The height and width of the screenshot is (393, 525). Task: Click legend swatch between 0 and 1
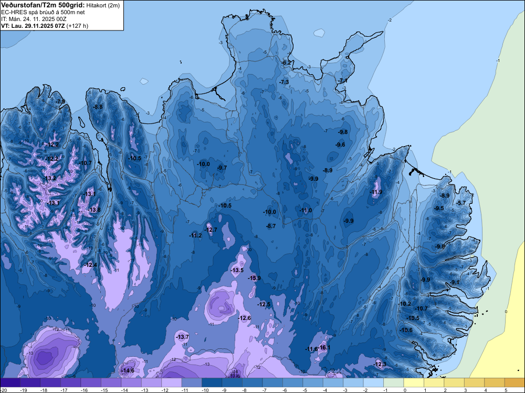(414, 382)
